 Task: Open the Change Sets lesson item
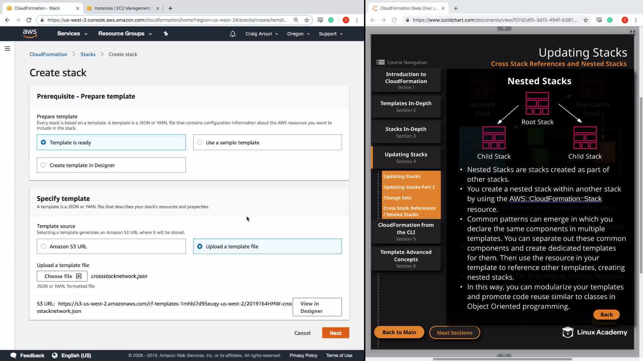click(397, 198)
